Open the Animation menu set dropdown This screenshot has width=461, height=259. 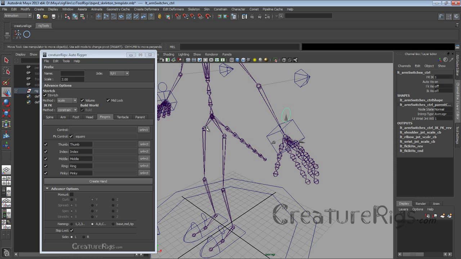18,16
